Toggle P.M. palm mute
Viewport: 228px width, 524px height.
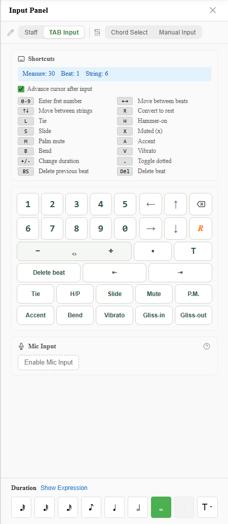[x=194, y=294]
